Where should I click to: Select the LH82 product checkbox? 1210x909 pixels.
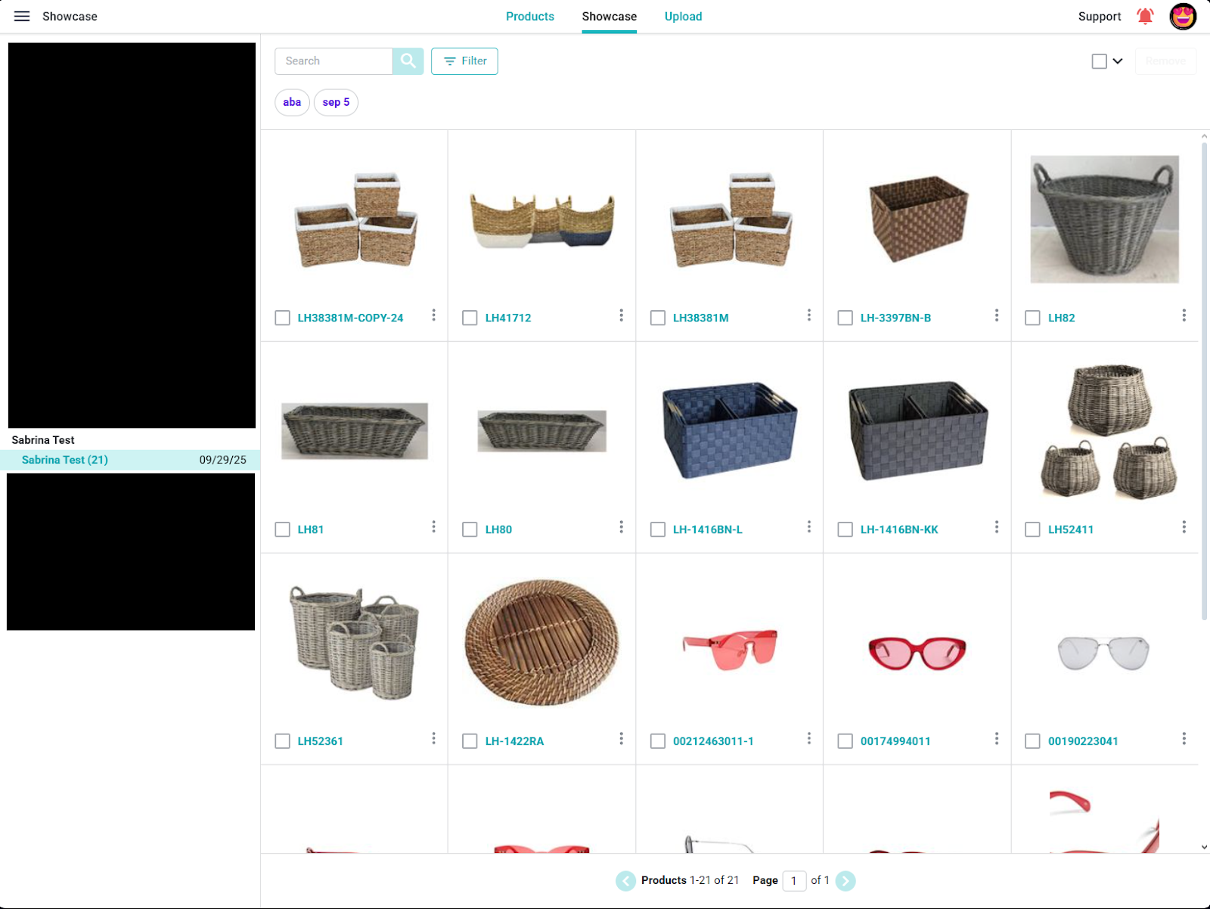tap(1032, 318)
